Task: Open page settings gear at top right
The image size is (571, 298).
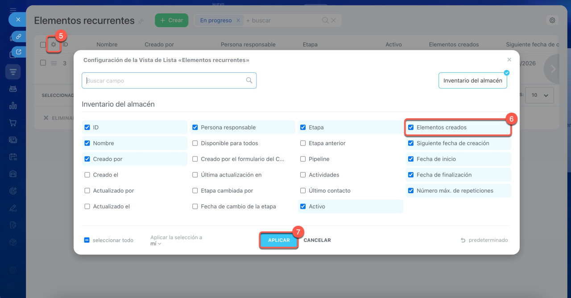Action: point(552,21)
